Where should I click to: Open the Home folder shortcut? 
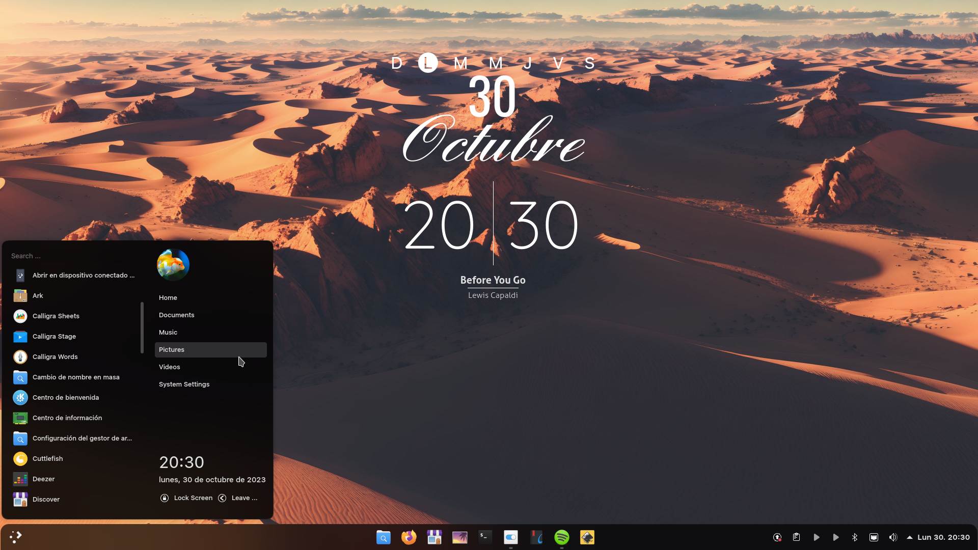click(210, 298)
